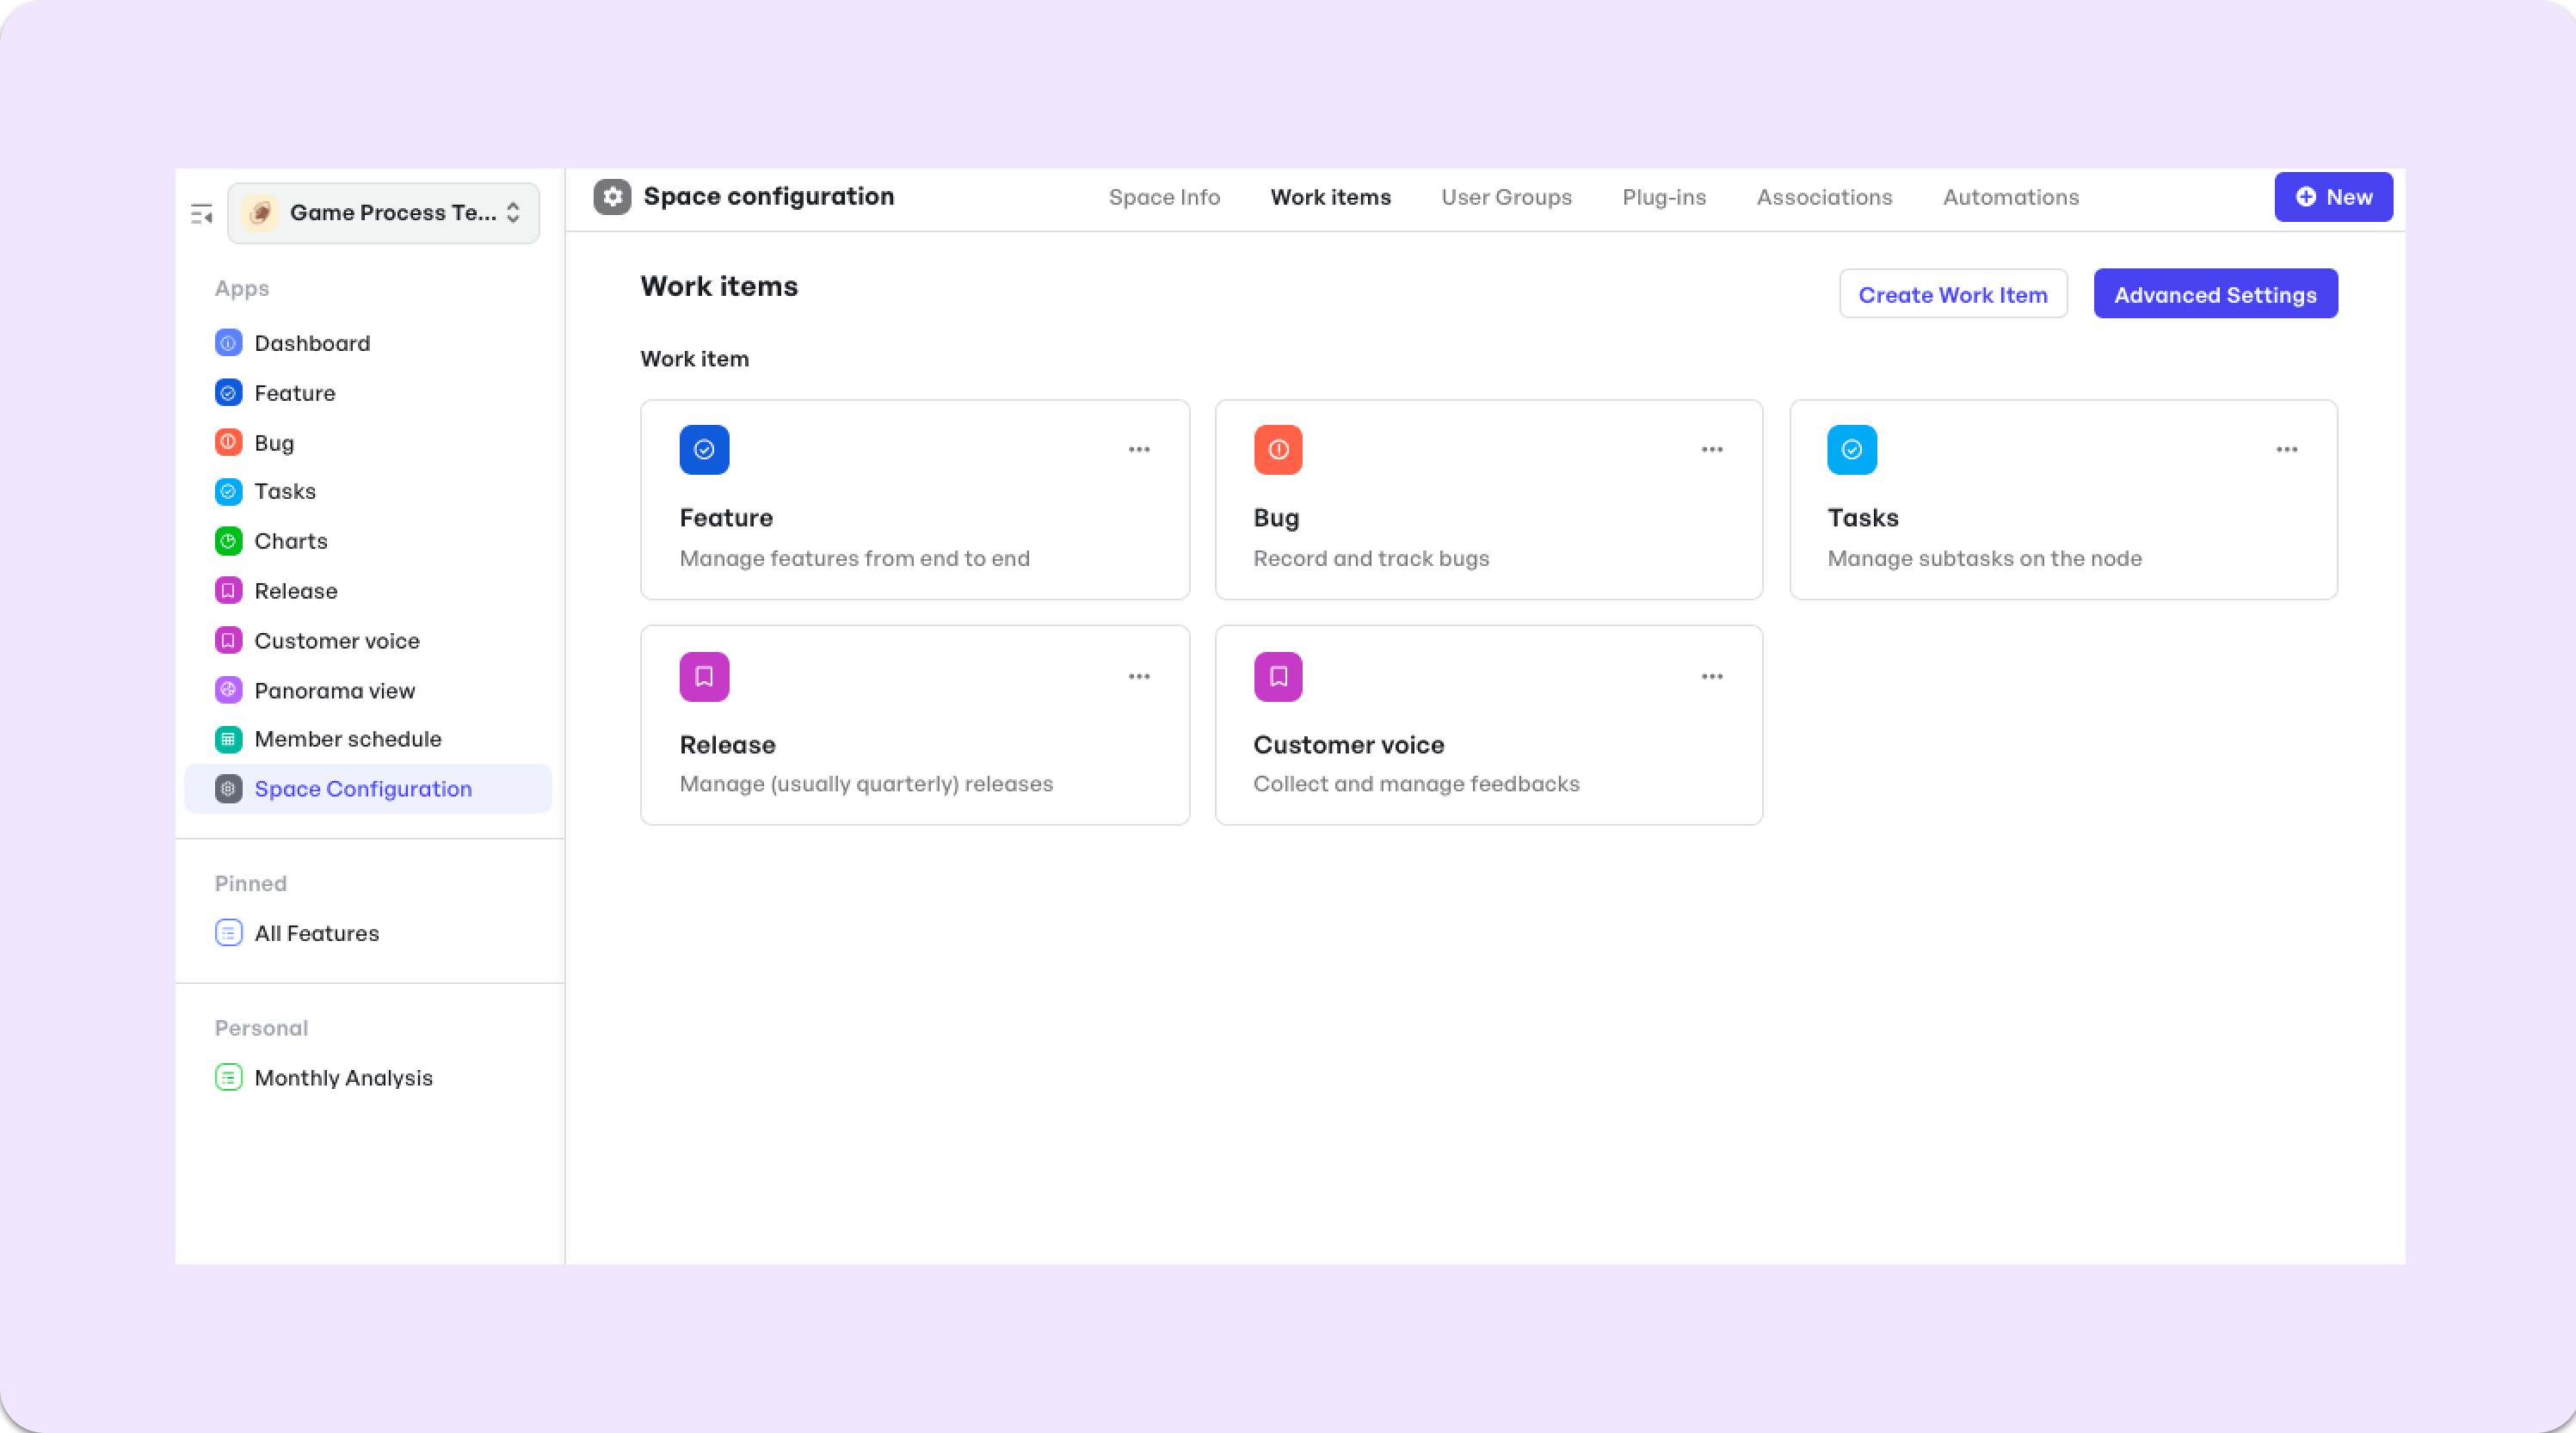
Task: Open the Release card more options menu
Action: (1139, 677)
